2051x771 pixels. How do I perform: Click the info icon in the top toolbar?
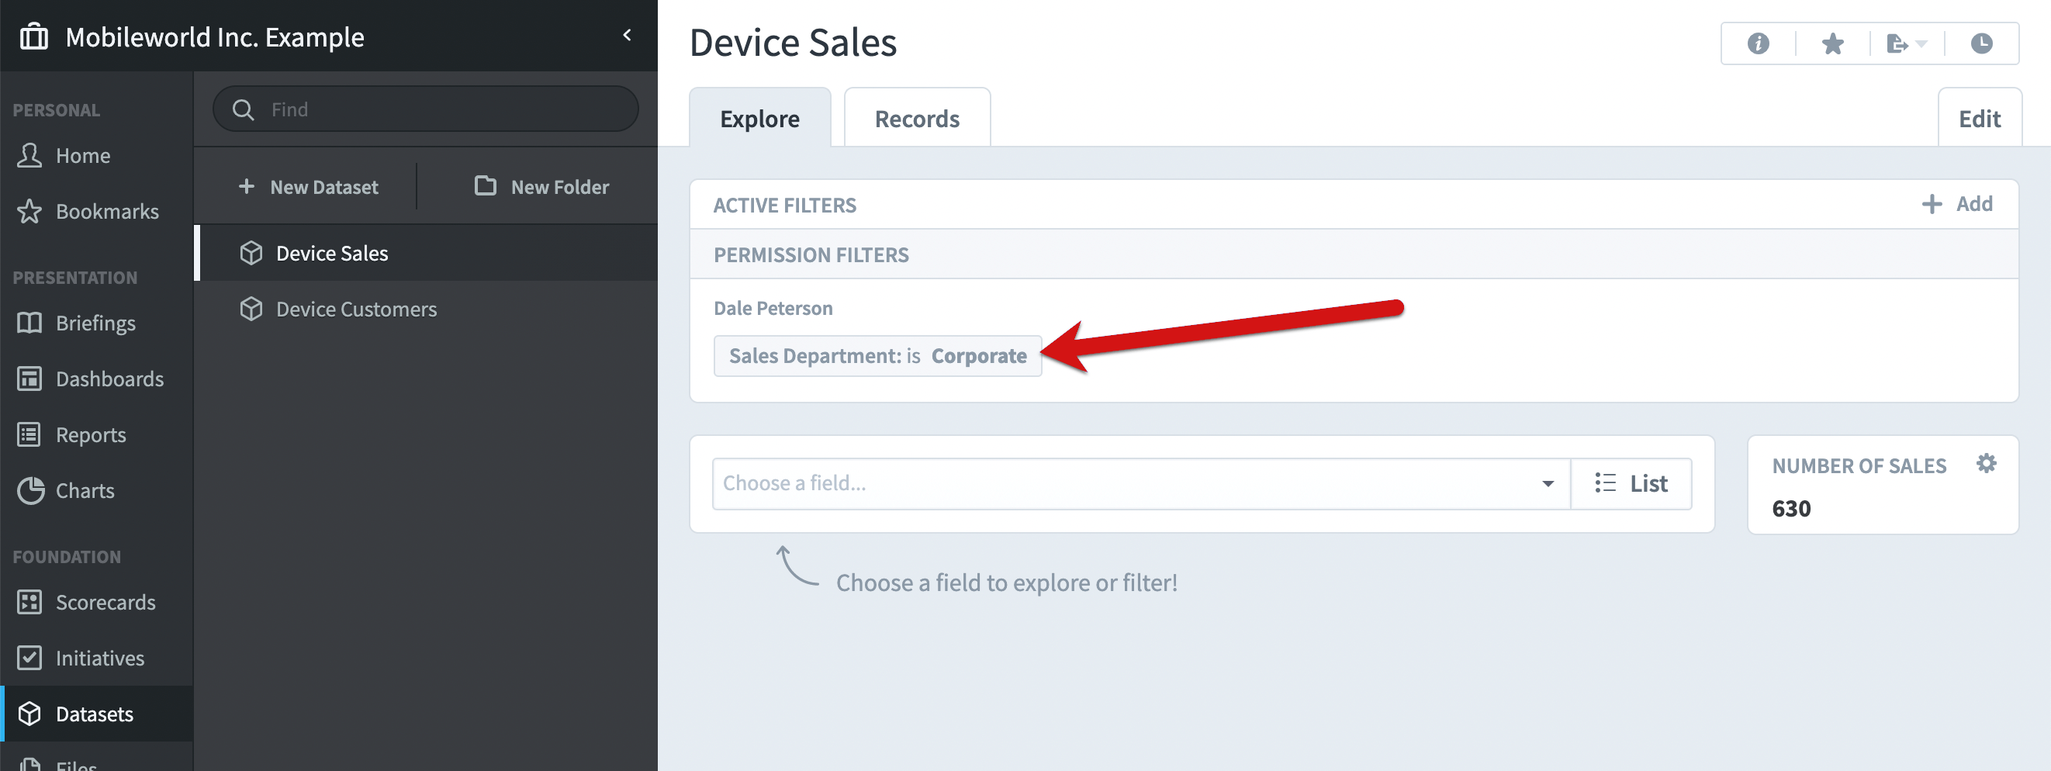[1758, 43]
